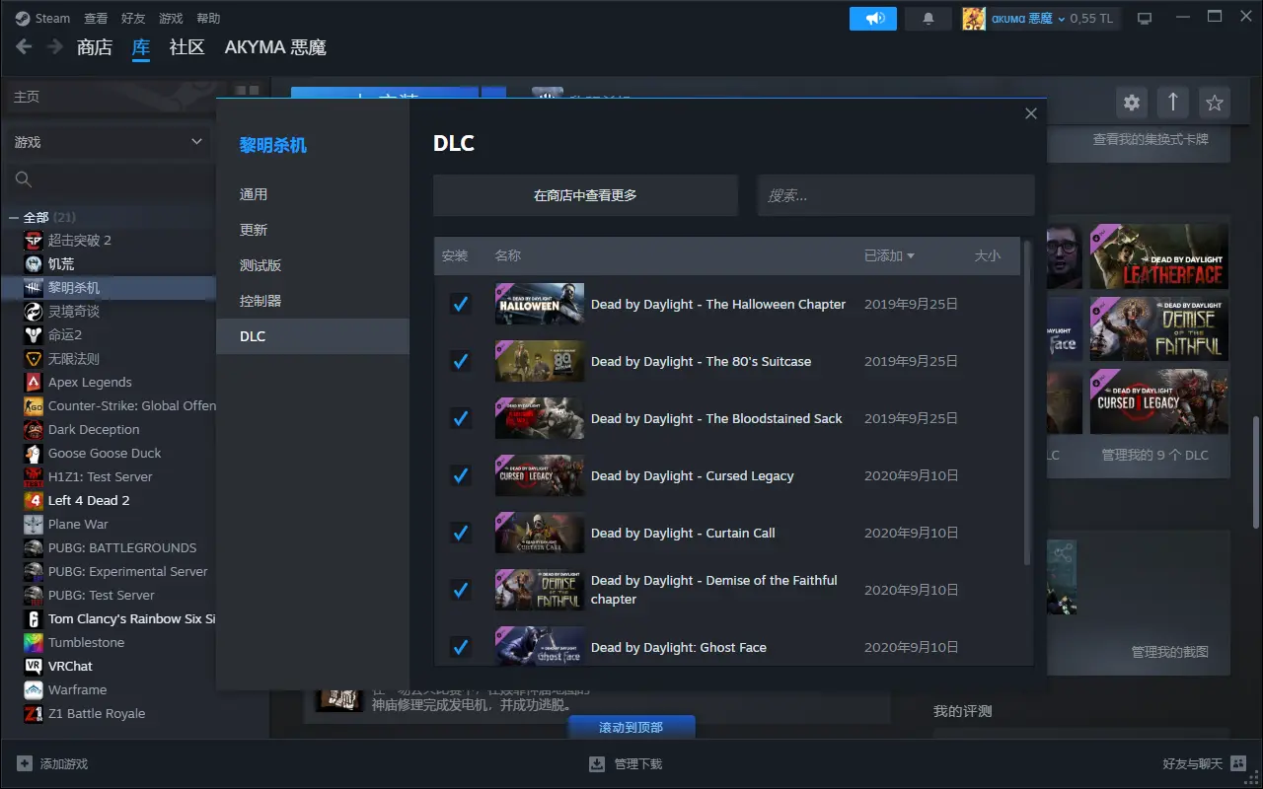Screen dimensions: 1263x789
Task: Switch to 通用 properties tab
Action: pyautogui.click(x=313, y=194)
